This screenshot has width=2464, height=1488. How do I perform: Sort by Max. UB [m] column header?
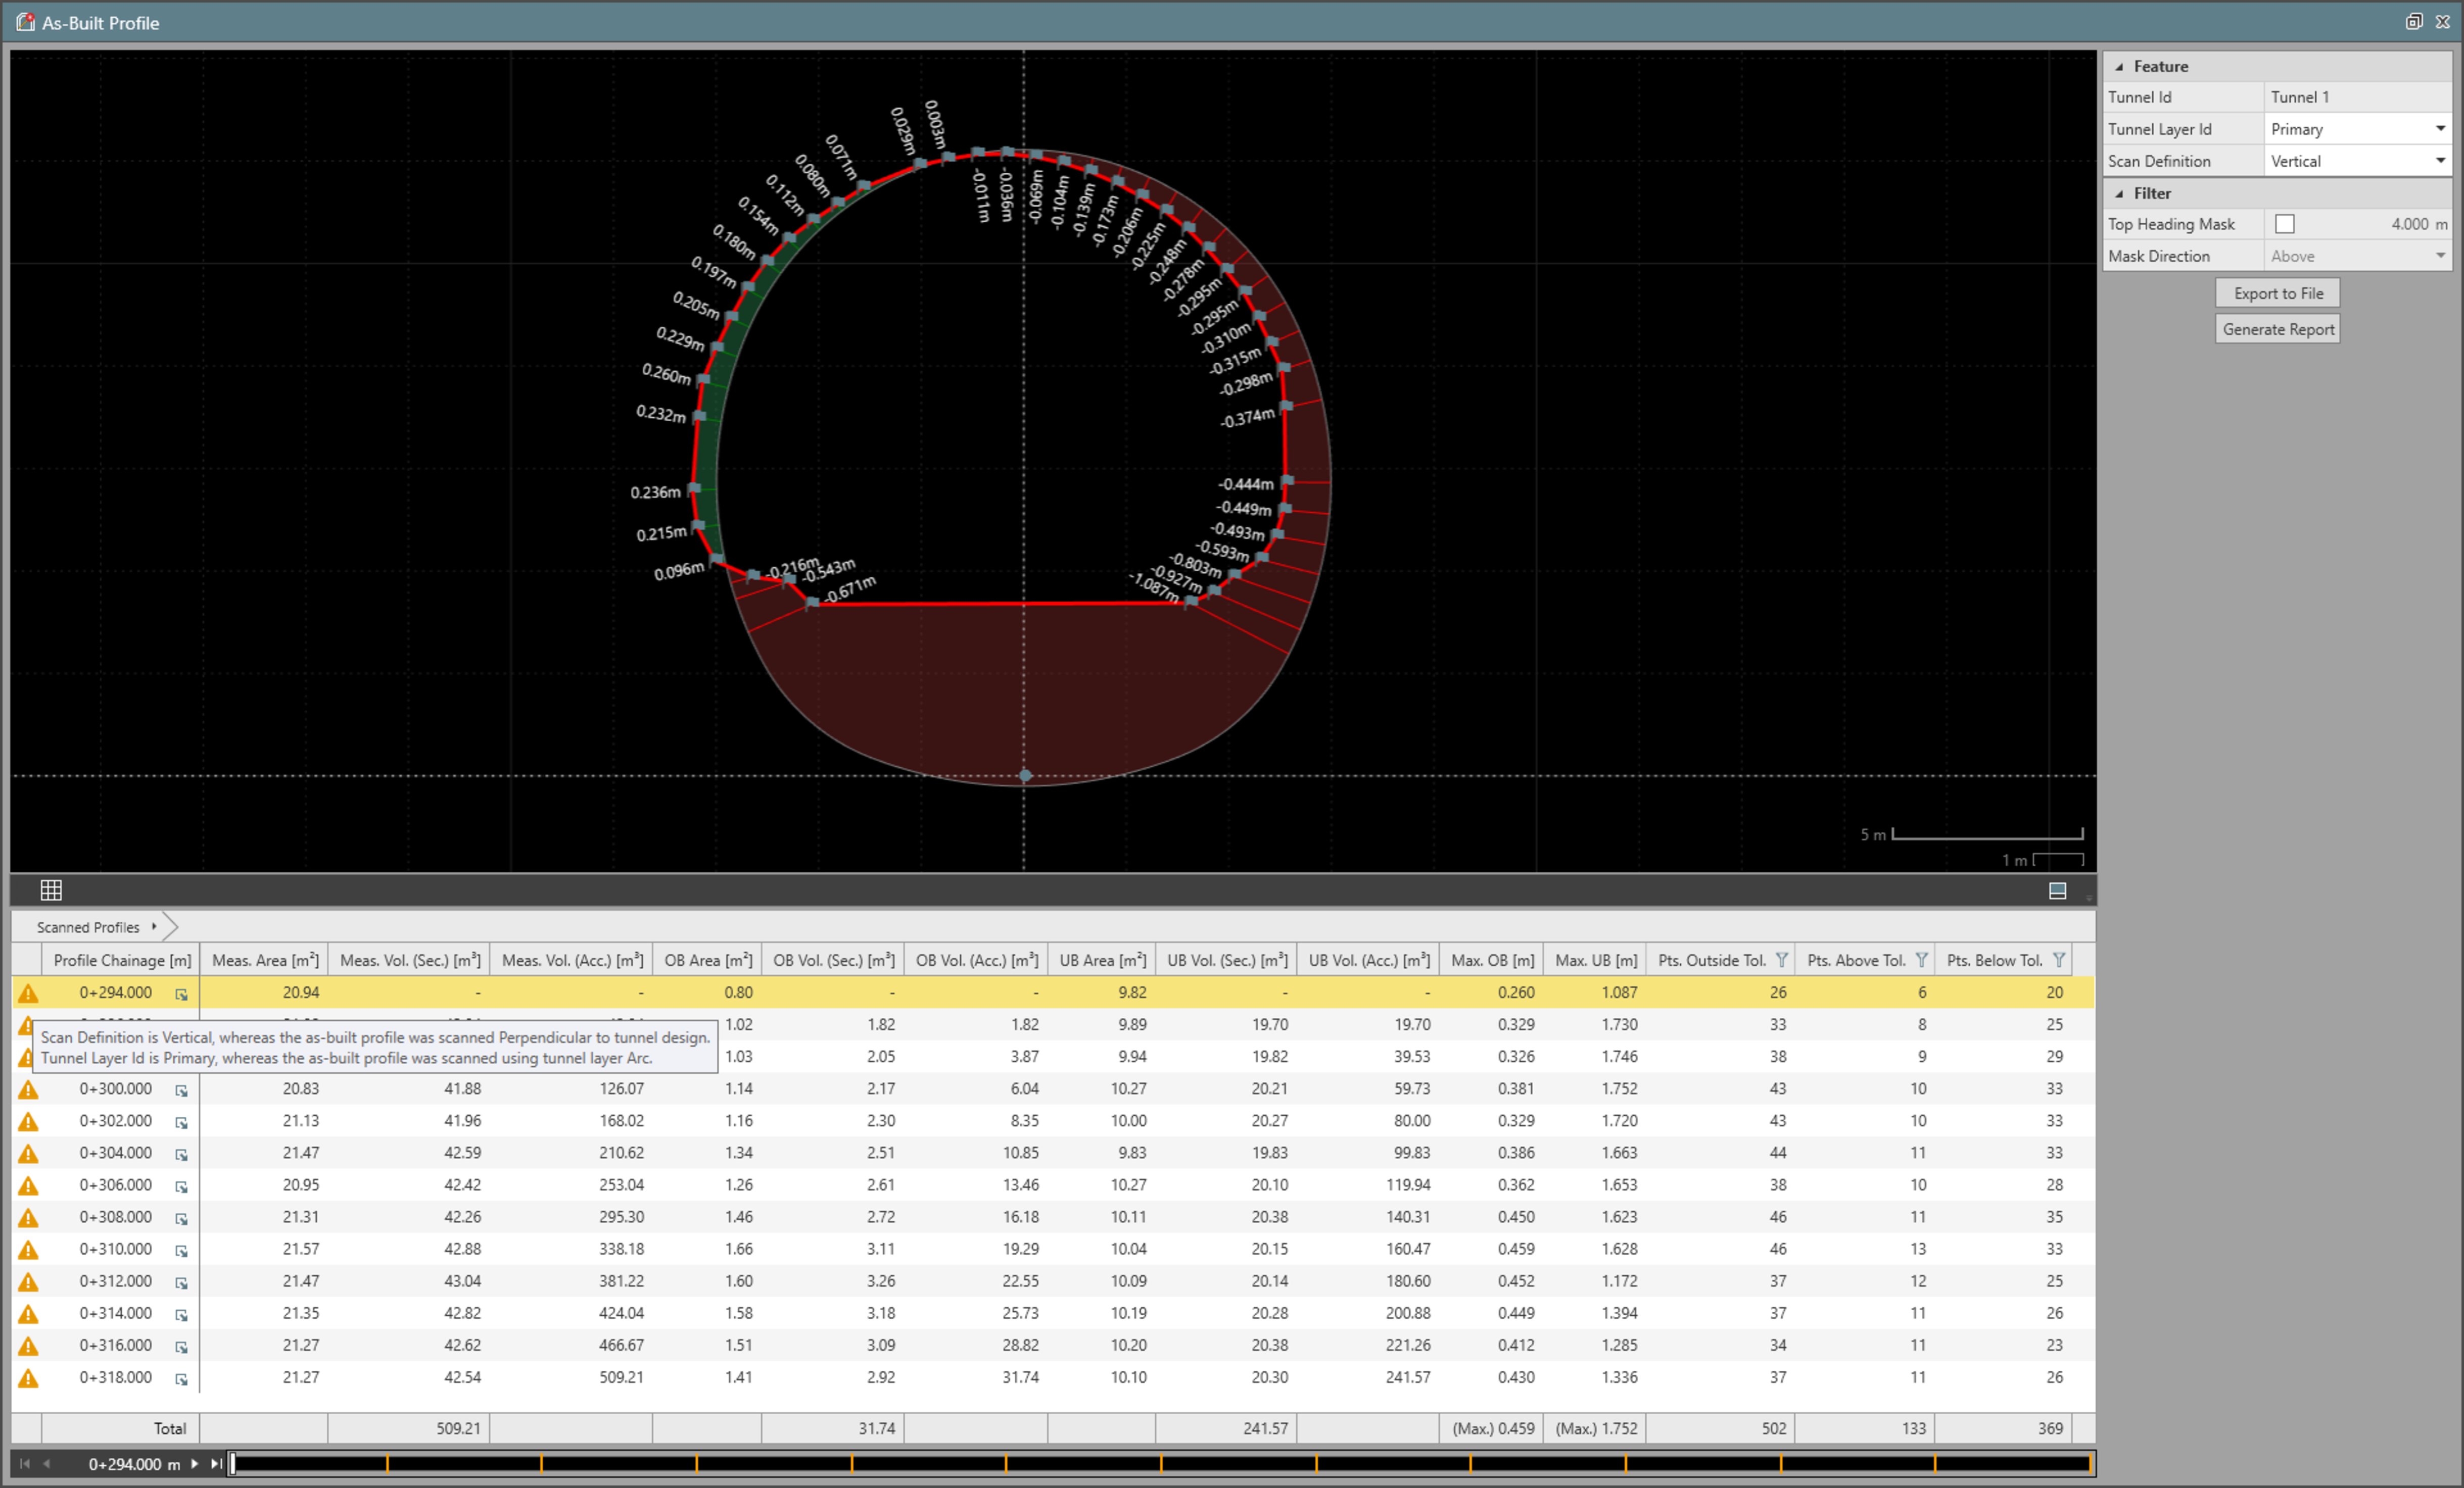[1595, 959]
